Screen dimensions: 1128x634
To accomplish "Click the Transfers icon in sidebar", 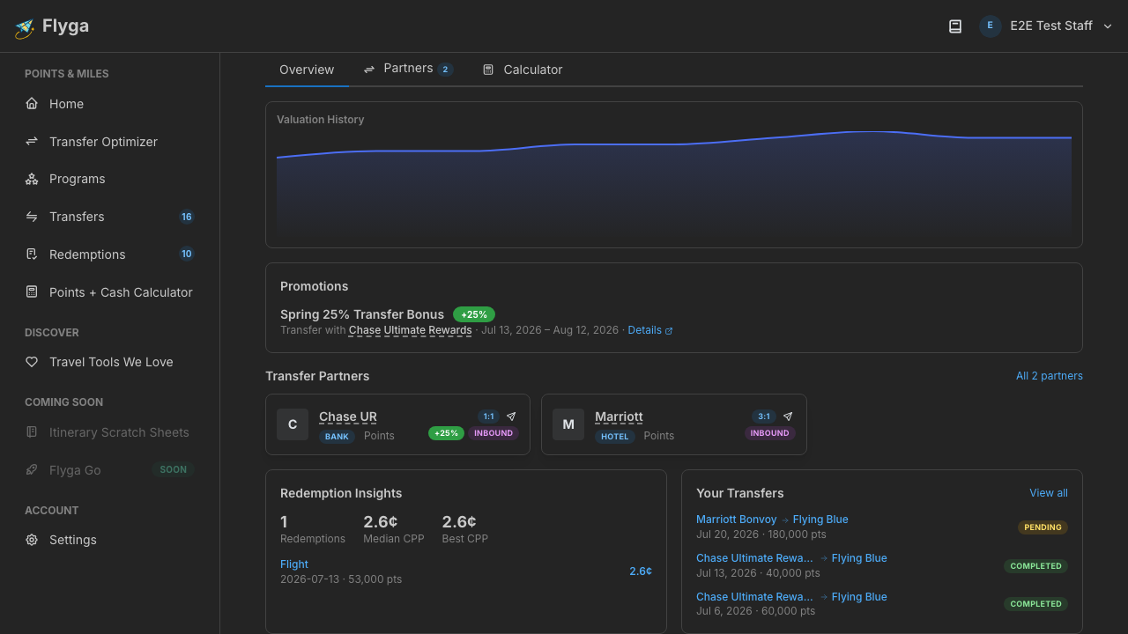I will tap(32, 217).
